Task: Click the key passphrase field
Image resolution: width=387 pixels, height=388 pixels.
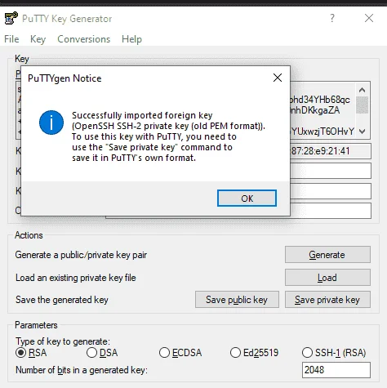Action: 330,191
